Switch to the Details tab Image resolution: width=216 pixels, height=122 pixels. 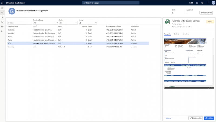[x=177, y=34]
